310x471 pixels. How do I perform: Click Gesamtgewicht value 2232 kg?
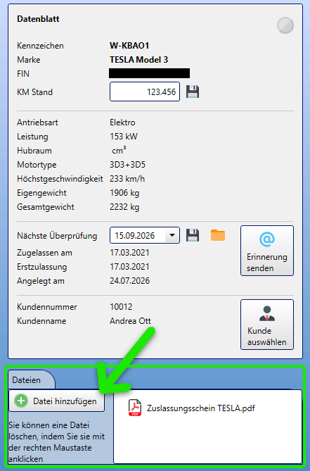(124, 207)
